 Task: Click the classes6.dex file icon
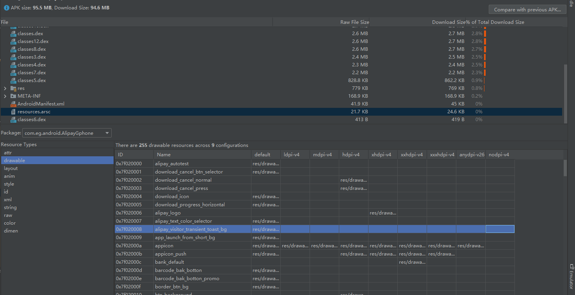coord(13,120)
